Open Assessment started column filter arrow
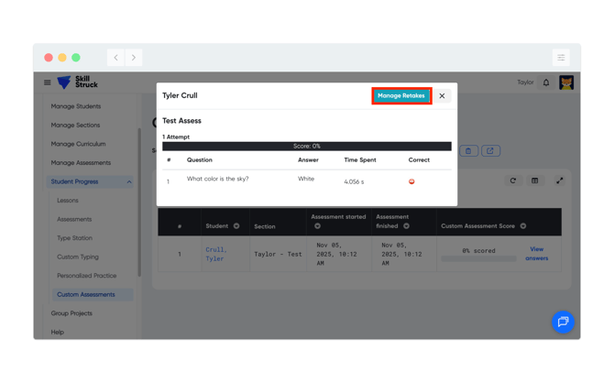This screenshot has height=383, width=614. pyautogui.click(x=318, y=226)
